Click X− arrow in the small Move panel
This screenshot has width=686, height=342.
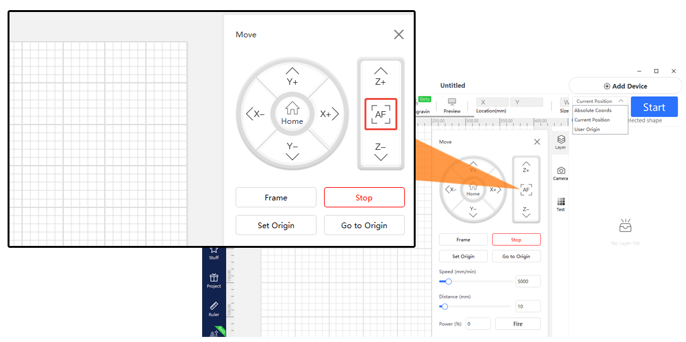tap(450, 190)
